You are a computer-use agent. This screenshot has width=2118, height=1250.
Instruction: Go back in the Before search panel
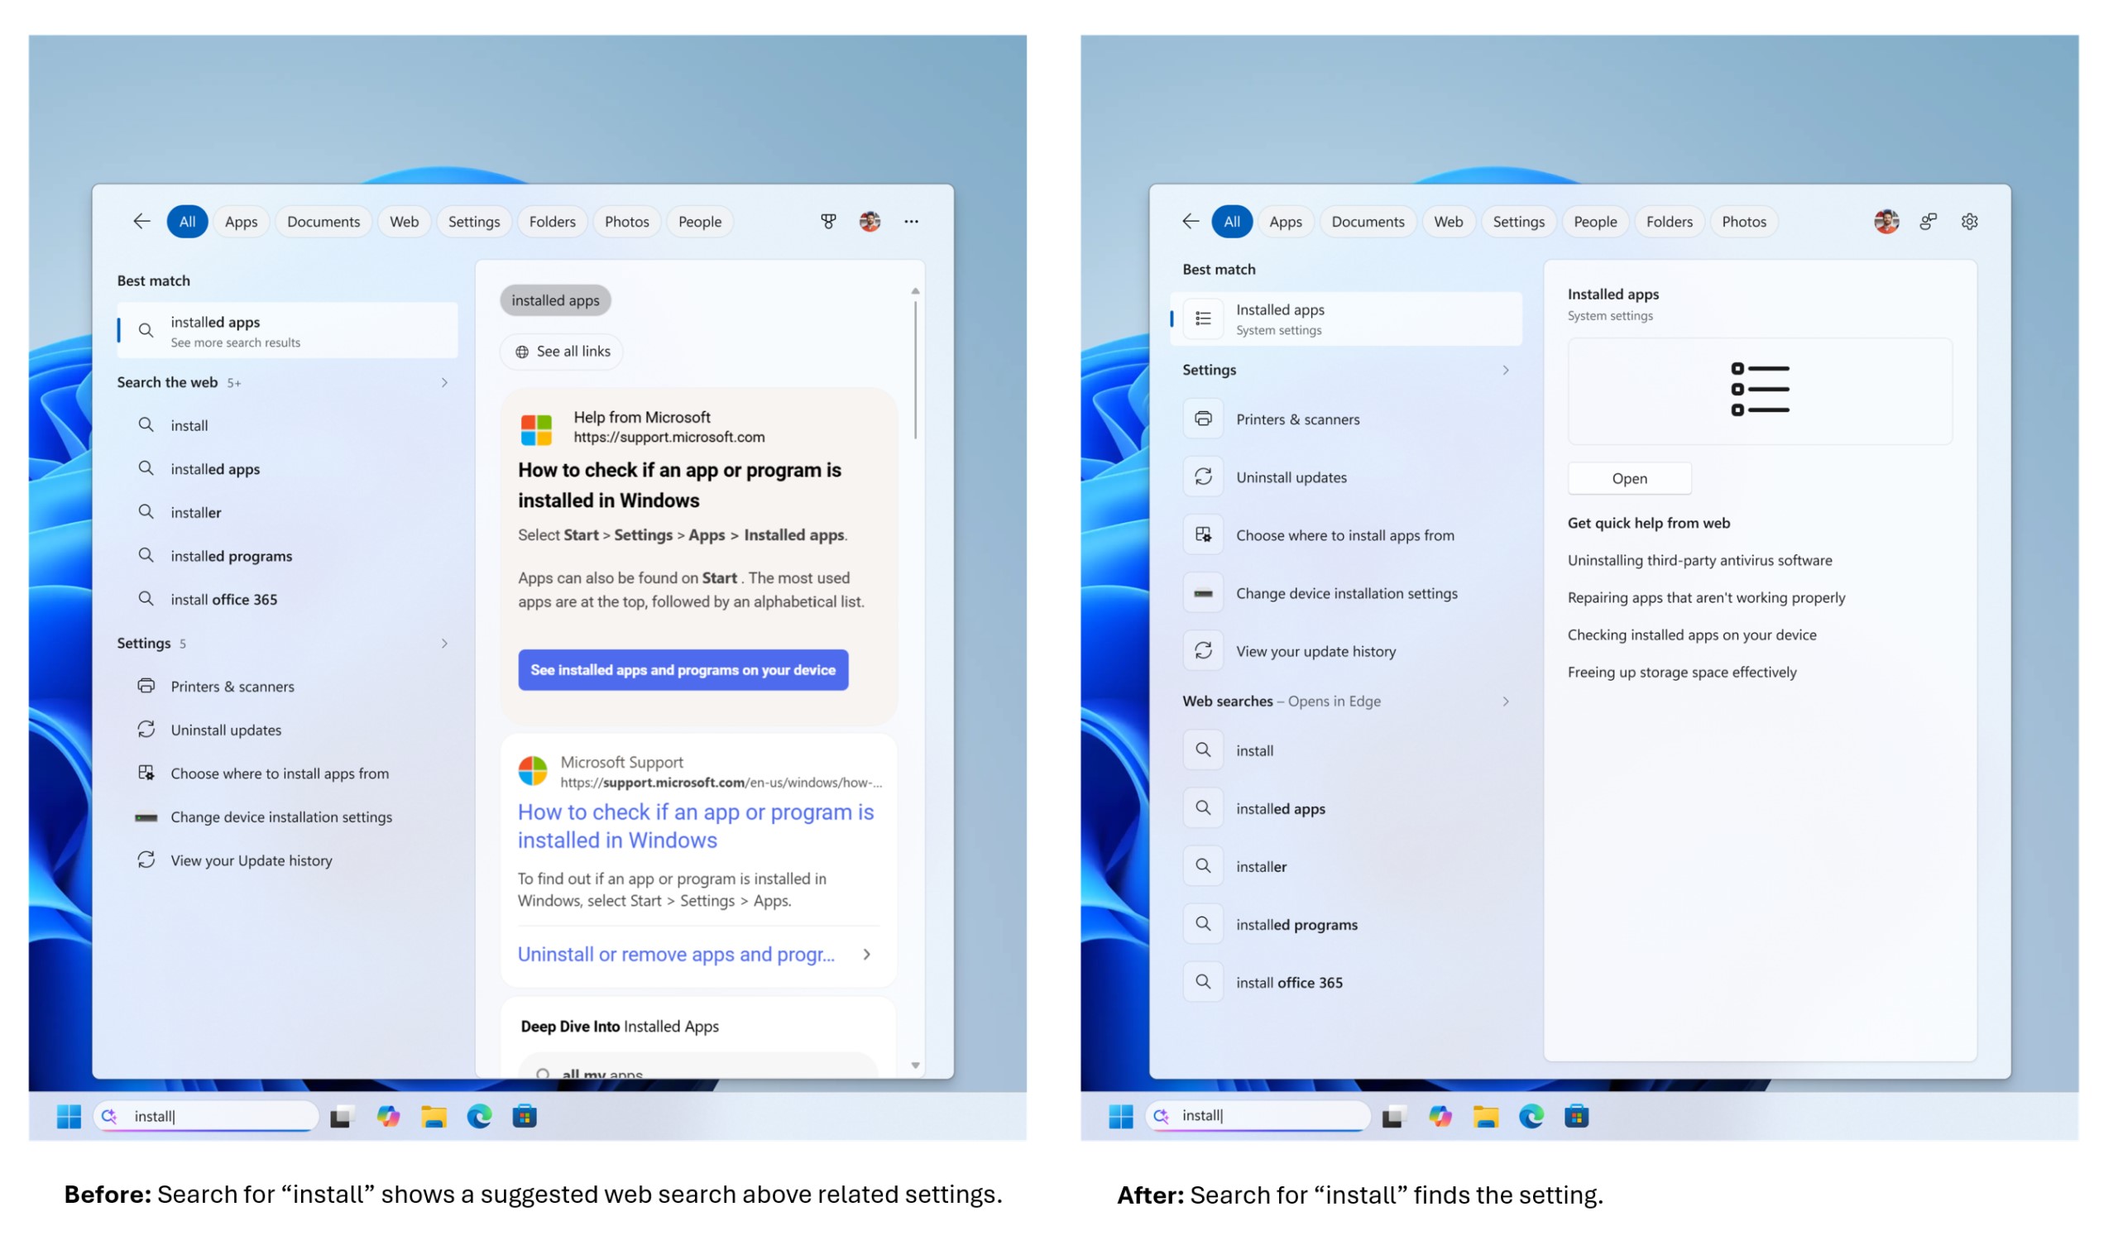tap(141, 222)
